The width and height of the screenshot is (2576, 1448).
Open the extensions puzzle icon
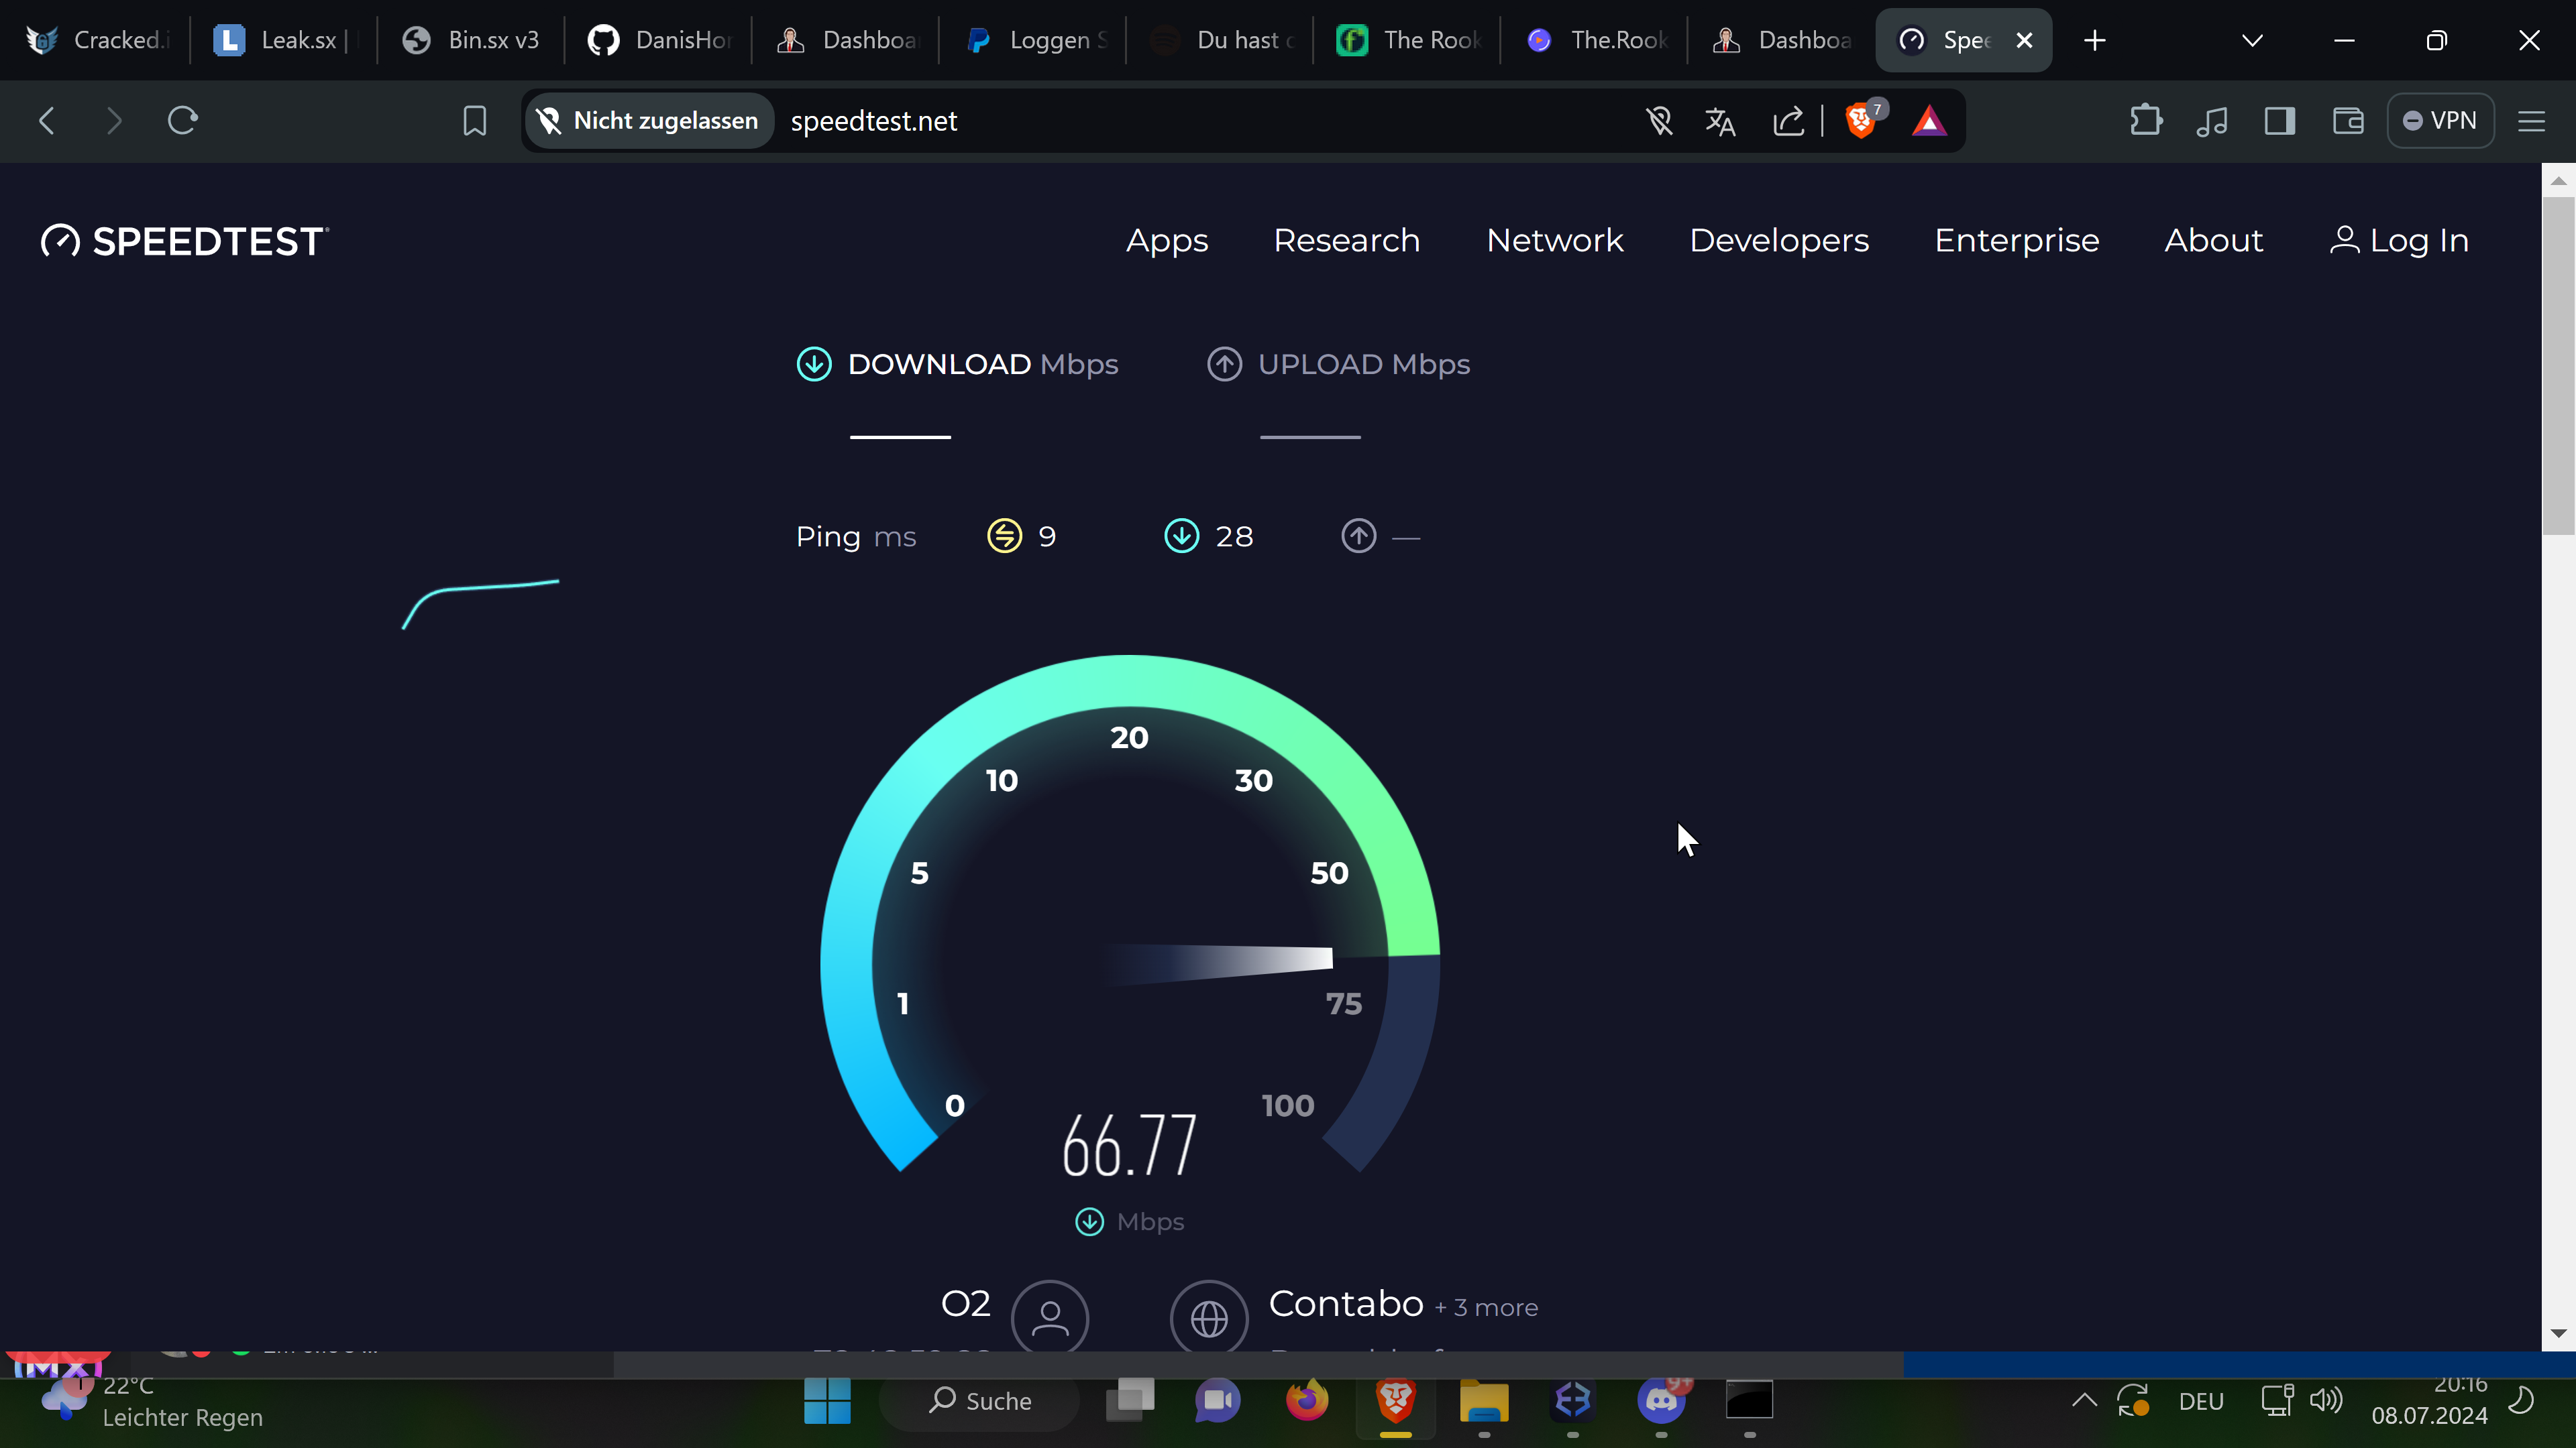pyautogui.click(x=2145, y=121)
